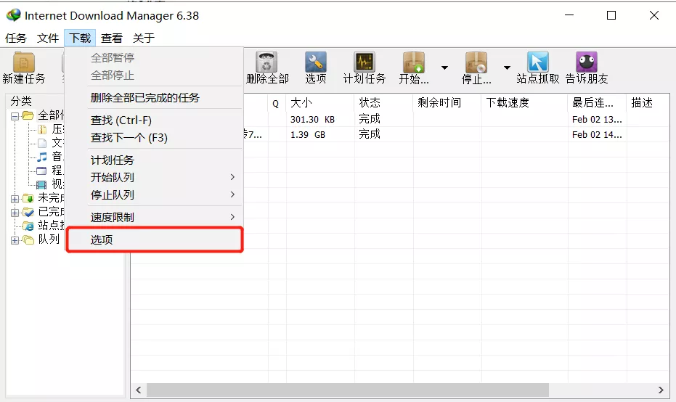
Task: Expand the 速度限制 submenu arrow
Action: click(x=232, y=217)
